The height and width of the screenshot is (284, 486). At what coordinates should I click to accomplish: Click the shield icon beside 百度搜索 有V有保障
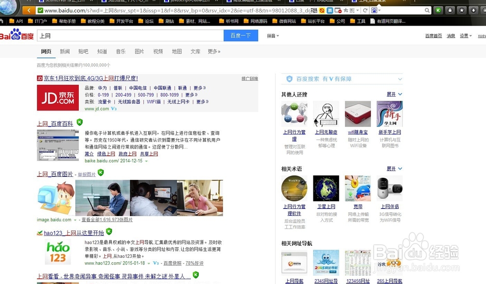point(289,79)
